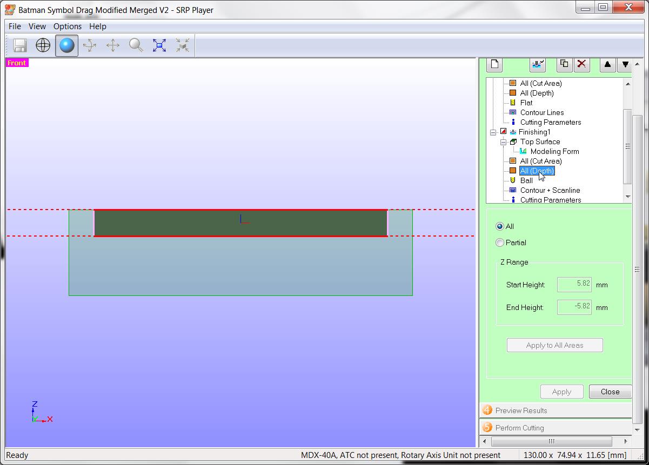Select the highlighted All (Depth) under Finishing1
The height and width of the screenshot is (465, 649).
click(537, 171)
